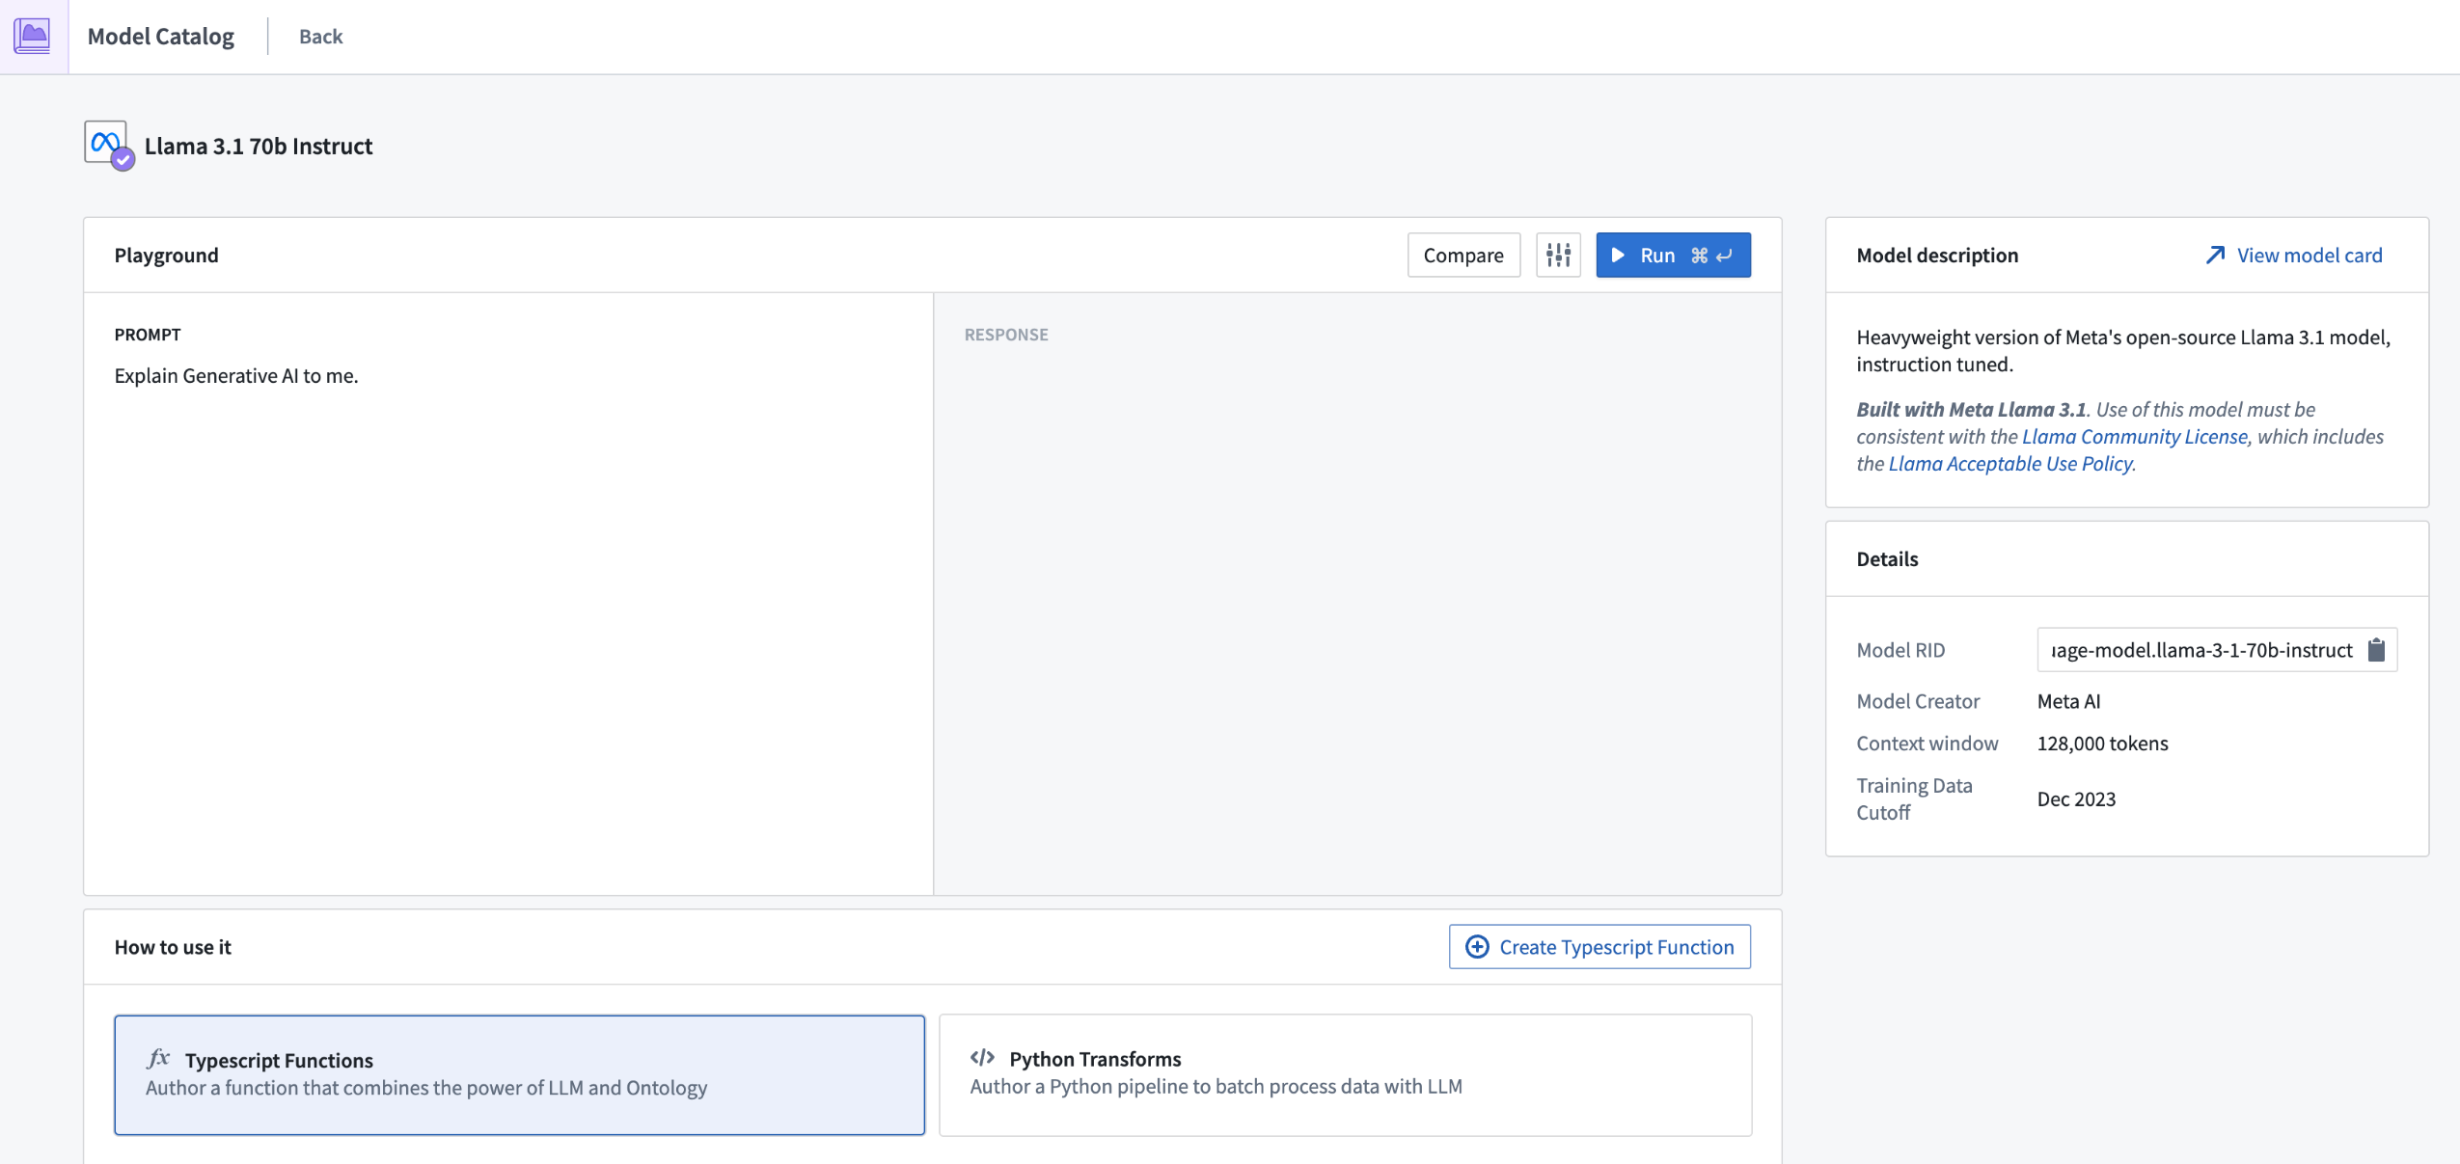The width and height of the screenshot is (2460, 1164).
Task: Open the Llama Acceptable Use Policy link
Action: tap(2009, 463)
